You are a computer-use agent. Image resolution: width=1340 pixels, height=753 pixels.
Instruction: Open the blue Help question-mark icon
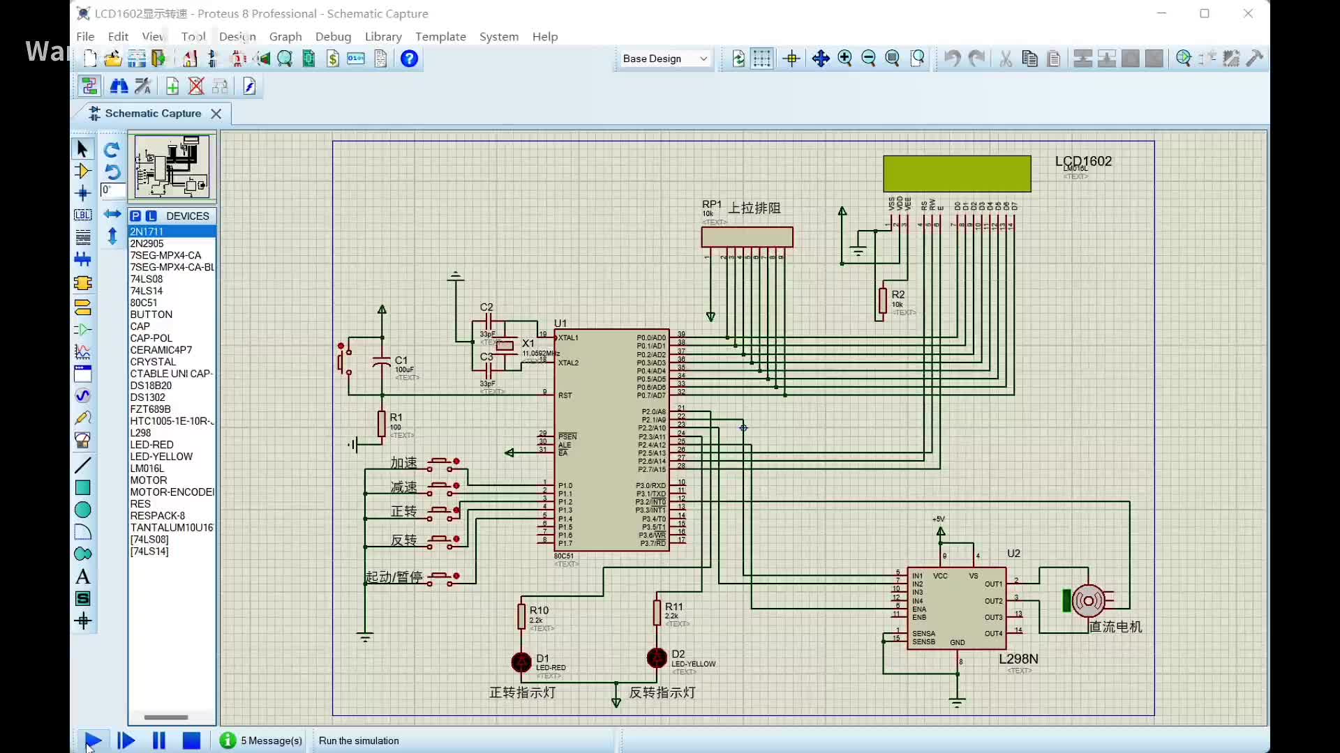click(x=409, y=59)
